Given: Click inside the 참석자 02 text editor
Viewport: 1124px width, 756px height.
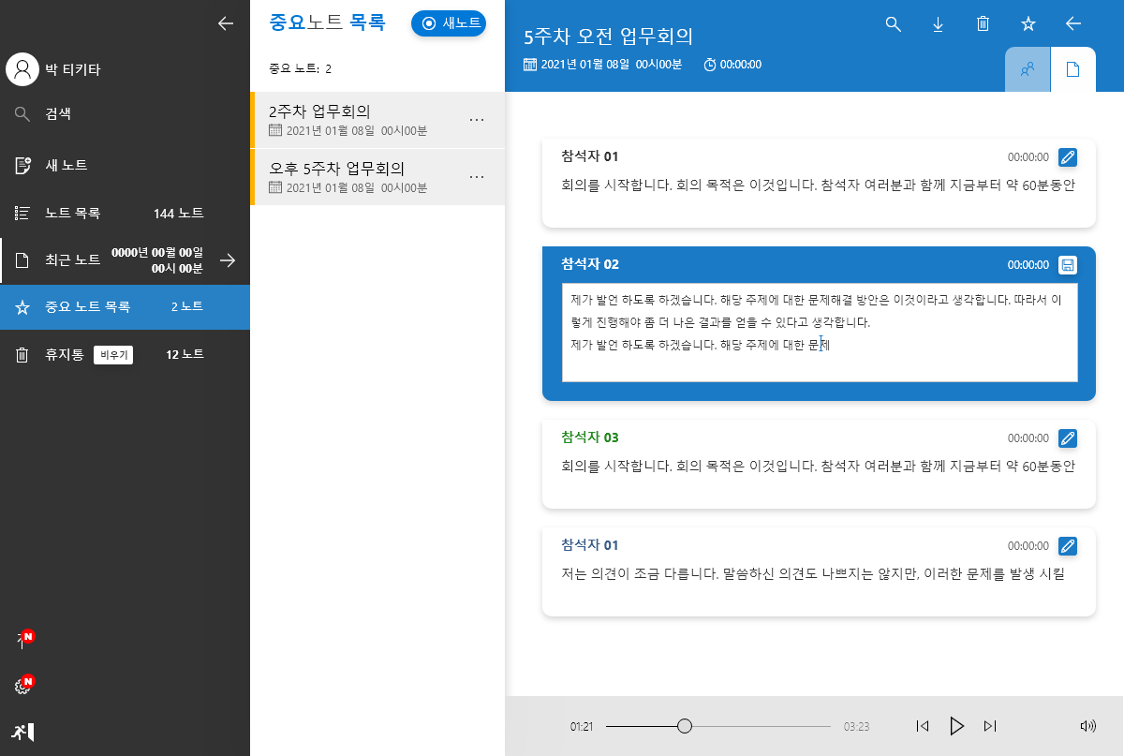Looking at the screenshot, I should coord(820,333).
